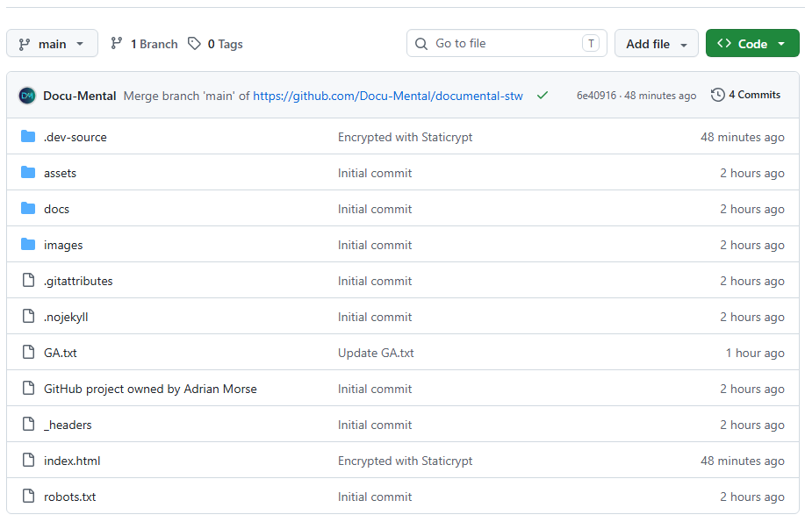The height and width of the screenshot is (522, 805).
Task: Open the .gitattributes file
Action: click(x=78, y=282)
